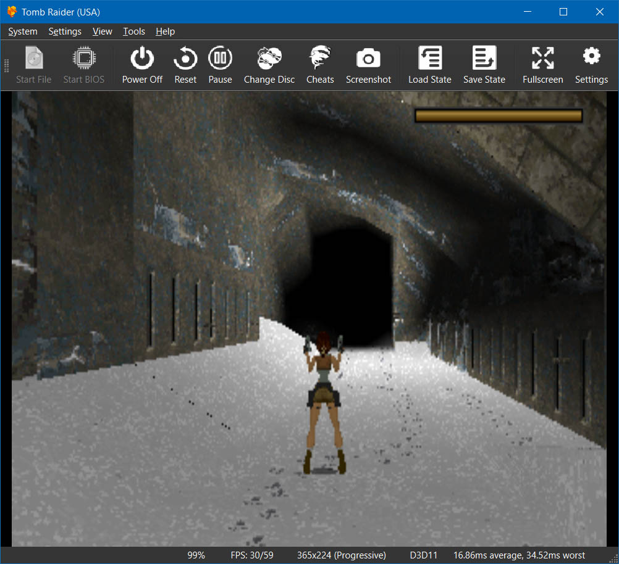Click the toolbar drag handle grip
The image size is (619, 564).
pos(6,65)
